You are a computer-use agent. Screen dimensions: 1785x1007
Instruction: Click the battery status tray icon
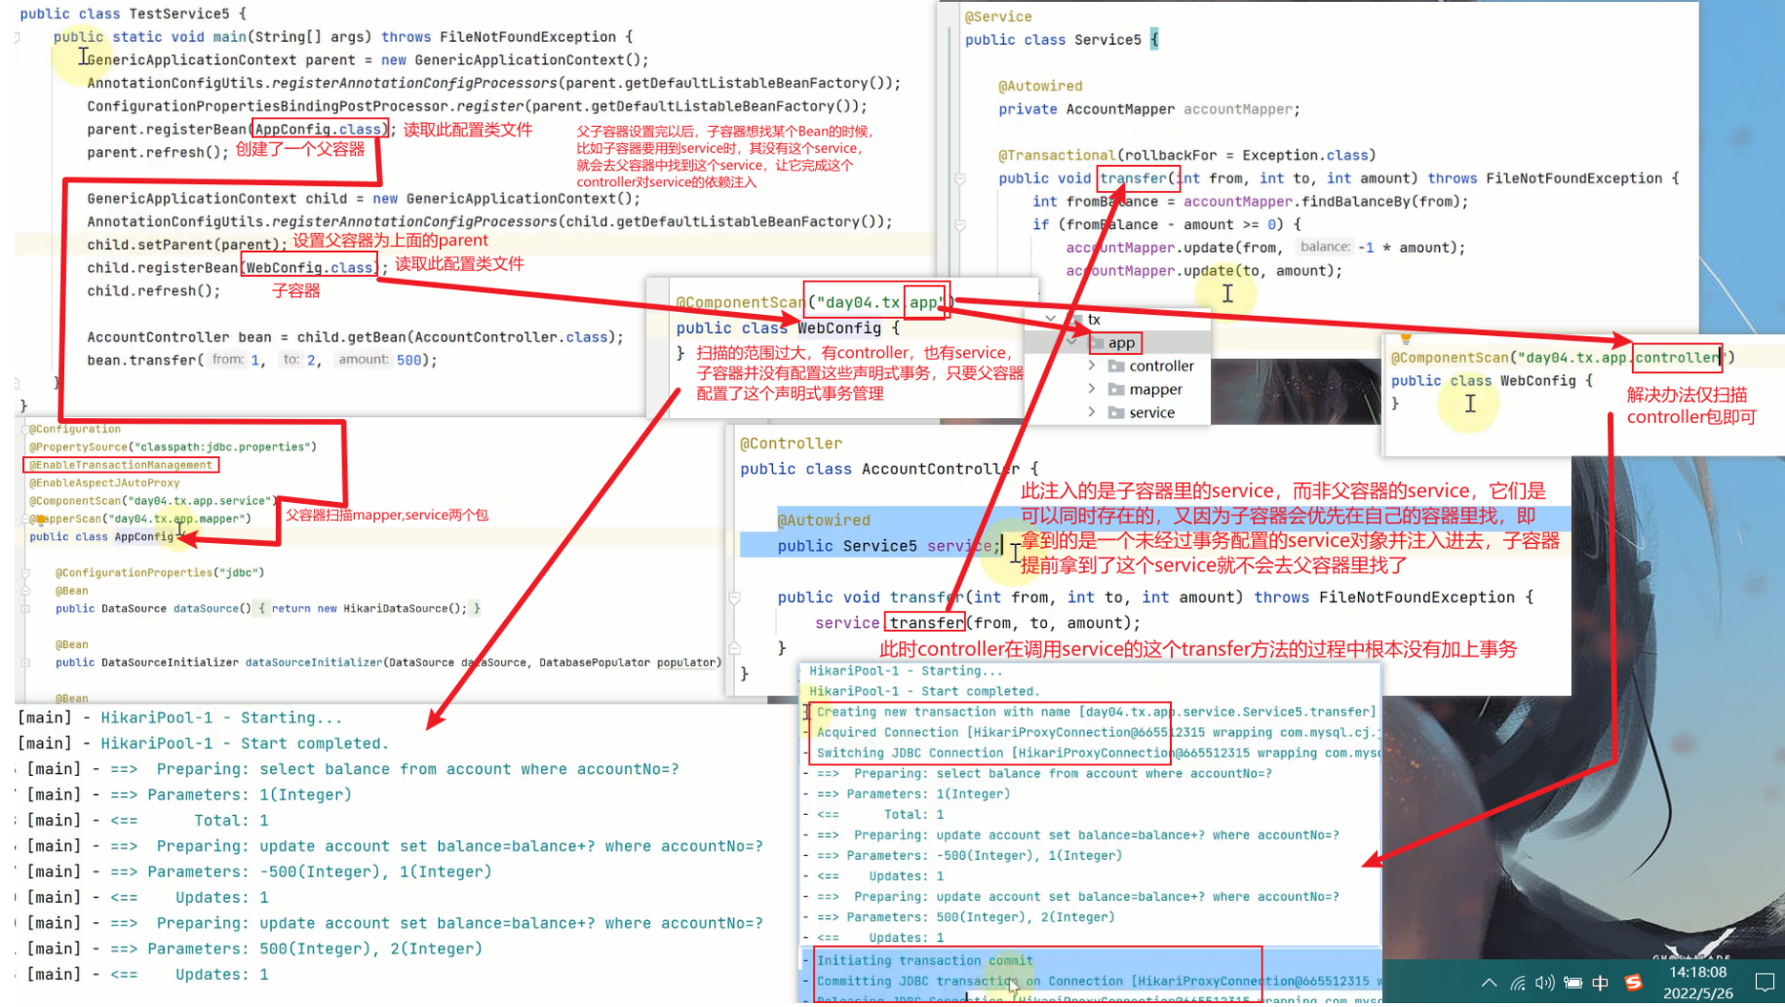[1572, 983]
